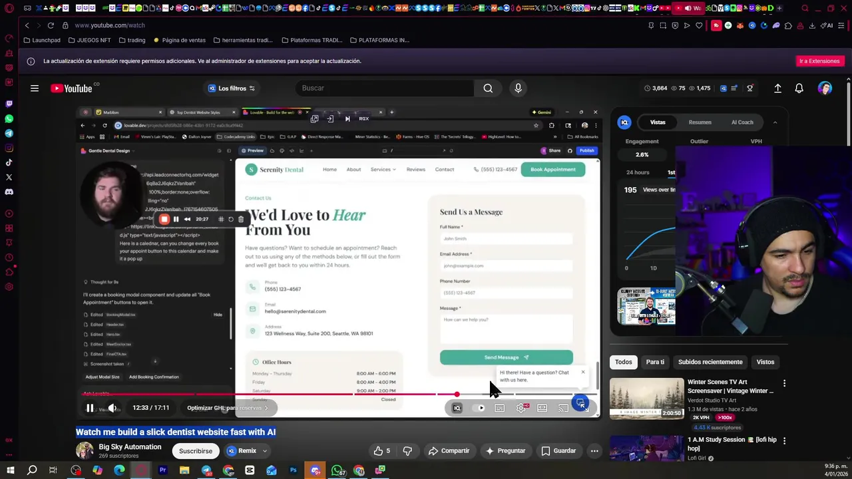Like the video with thumbs up
852x479 pixels.
382,451
